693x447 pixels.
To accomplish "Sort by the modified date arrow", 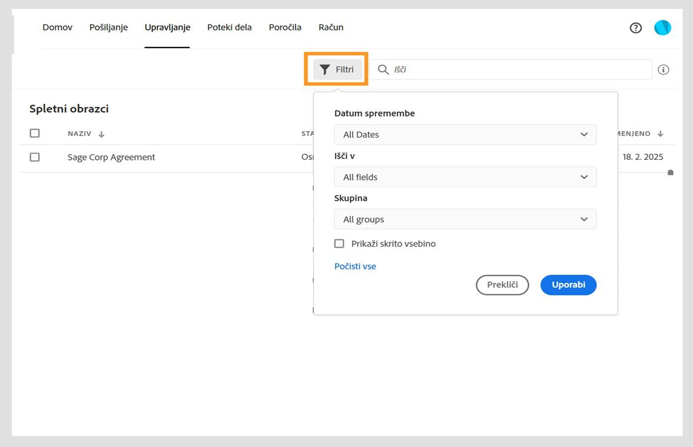I will (661, 134).
